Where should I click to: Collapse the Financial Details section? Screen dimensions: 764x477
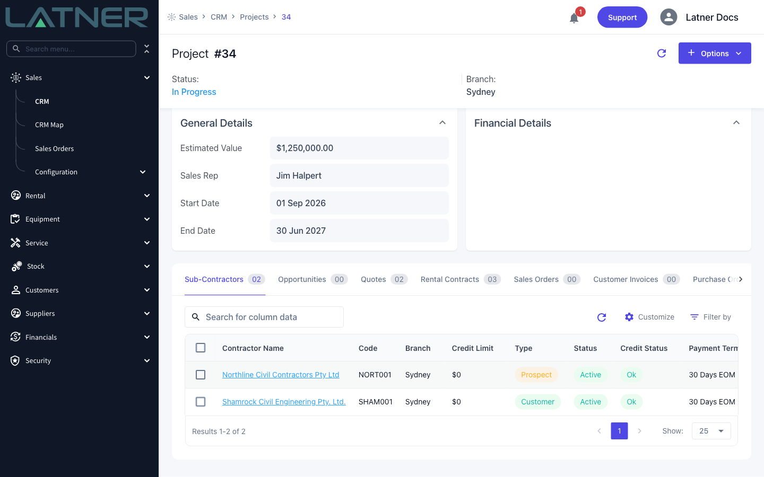(736, 122)
